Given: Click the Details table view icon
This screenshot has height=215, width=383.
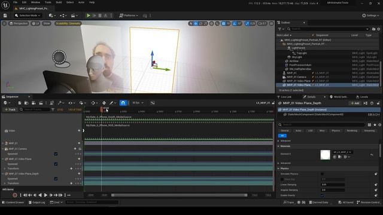Looking at the screenshot, I should tap(369, 125).
